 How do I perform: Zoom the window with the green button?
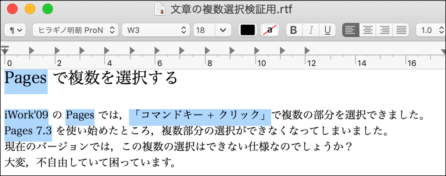[x=48, y=9]
